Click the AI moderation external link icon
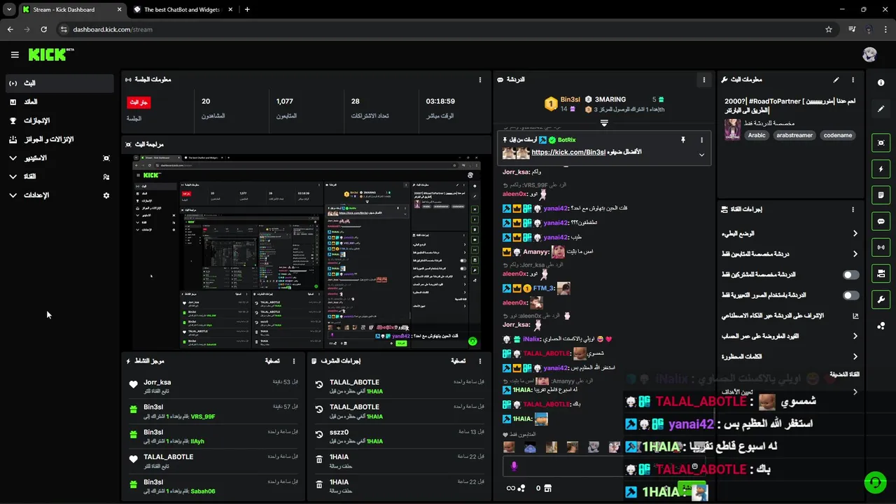 [x=855, y=316]
